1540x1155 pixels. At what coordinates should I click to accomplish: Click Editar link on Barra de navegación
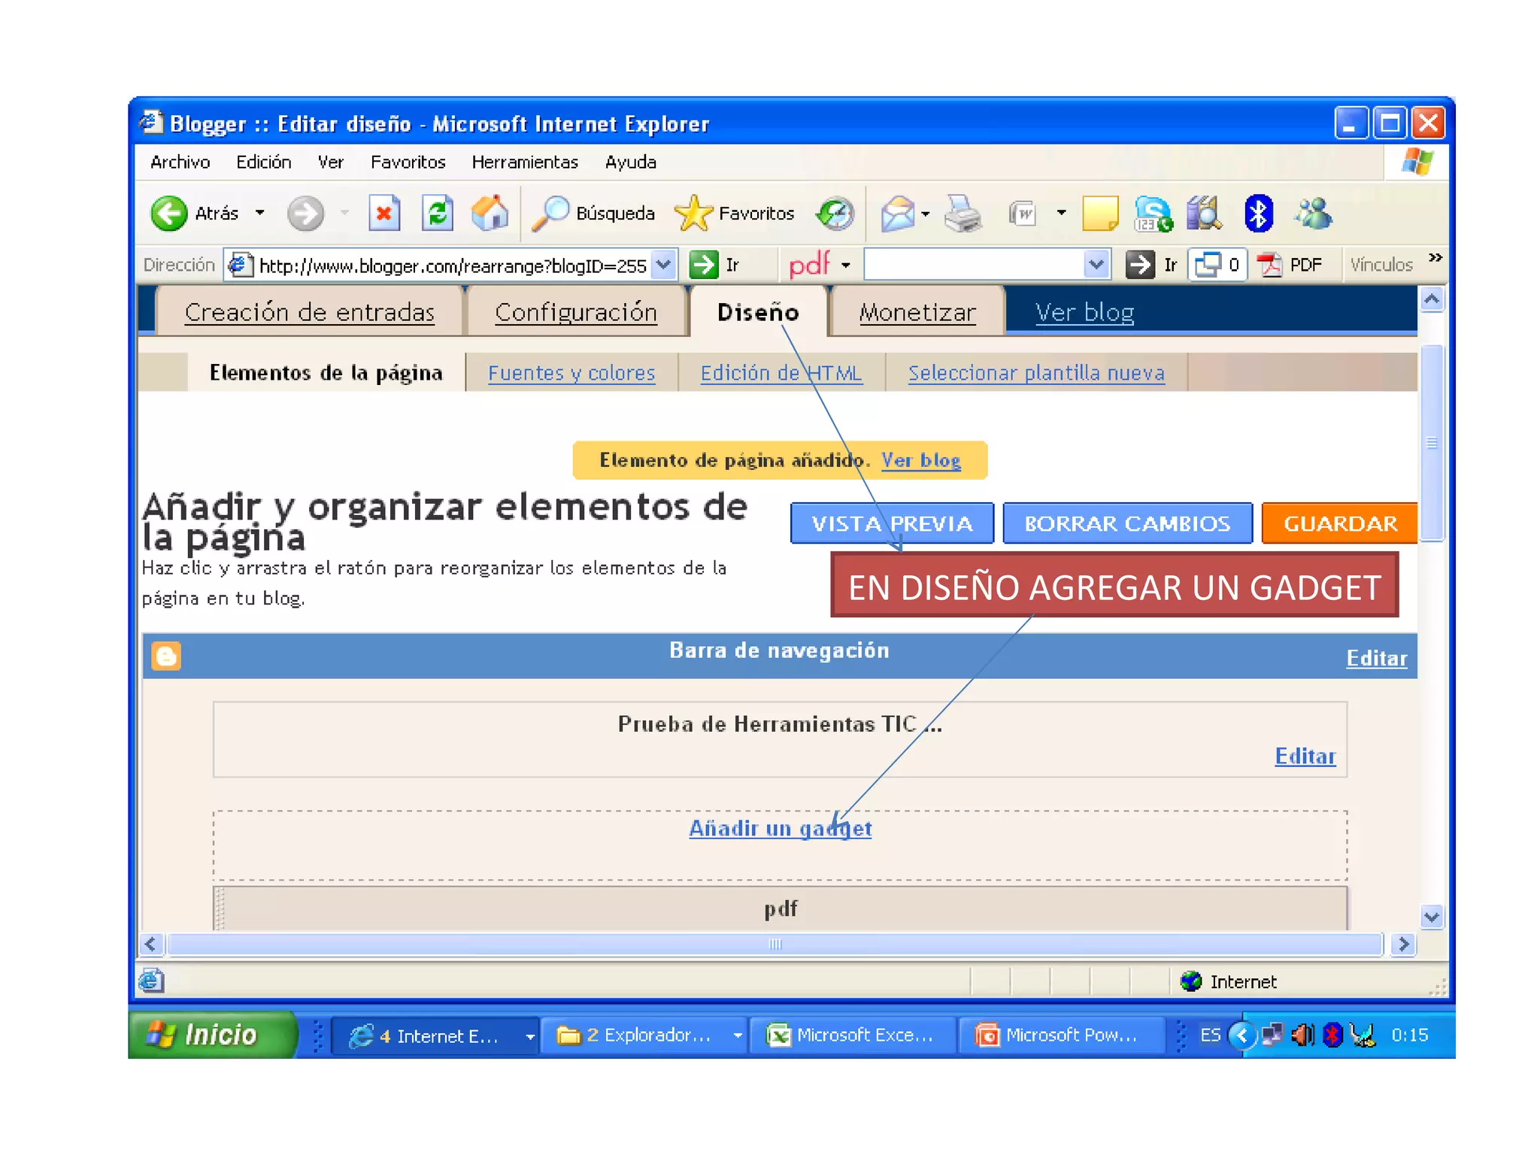(1377, 659)
